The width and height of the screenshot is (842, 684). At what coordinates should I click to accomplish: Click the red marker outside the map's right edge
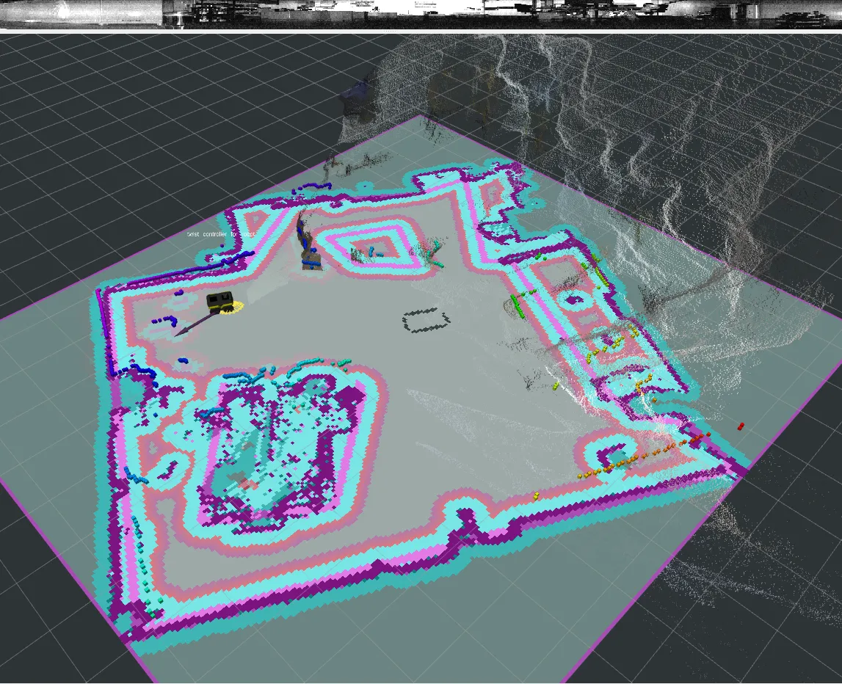pyautogui.click(x=740, y=426)
